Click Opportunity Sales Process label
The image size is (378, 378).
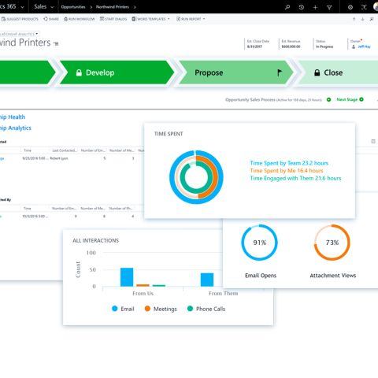(250, 100)
